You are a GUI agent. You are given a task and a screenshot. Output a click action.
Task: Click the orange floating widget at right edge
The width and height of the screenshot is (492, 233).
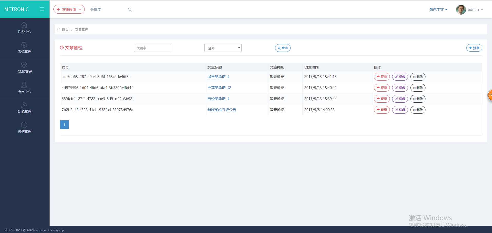490,95
